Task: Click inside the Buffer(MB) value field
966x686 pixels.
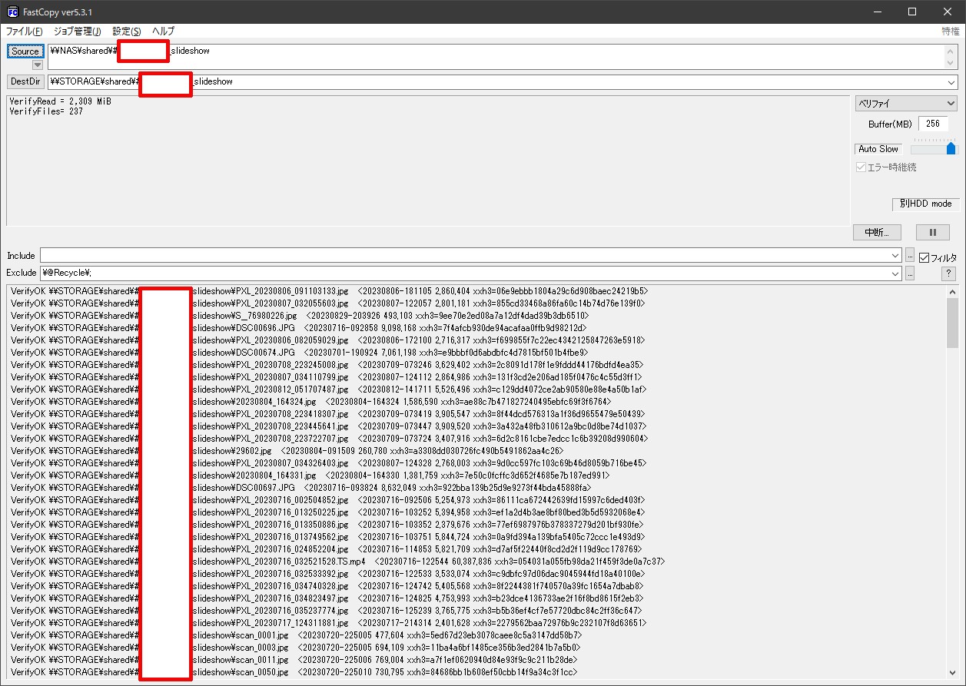Action: [934, 123]
